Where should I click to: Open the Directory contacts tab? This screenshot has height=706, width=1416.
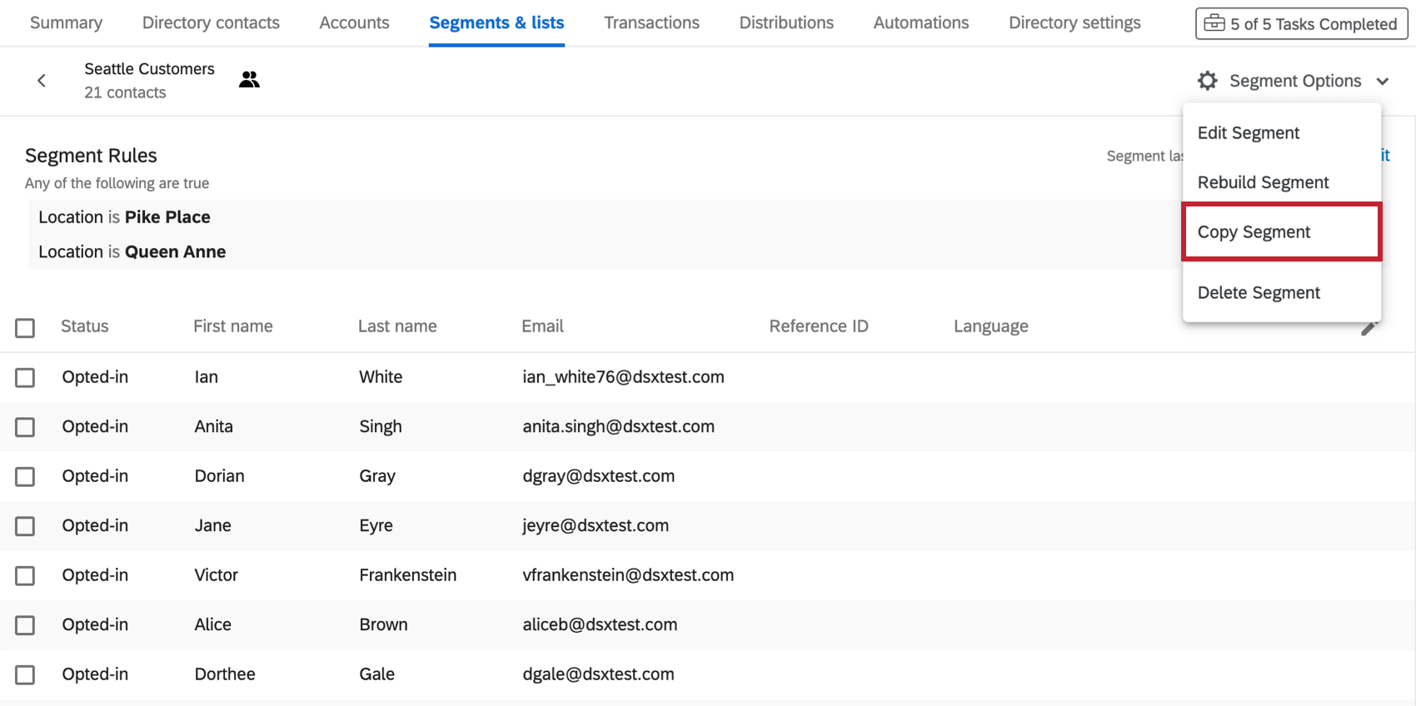coord(211,23)
